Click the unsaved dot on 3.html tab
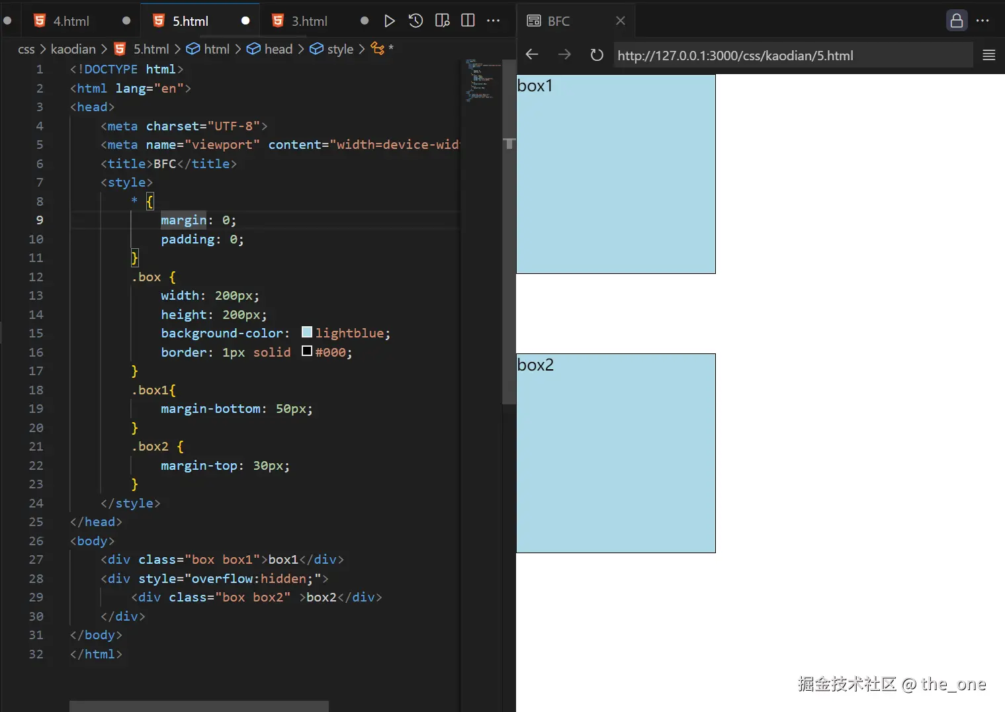 (364, 21)
